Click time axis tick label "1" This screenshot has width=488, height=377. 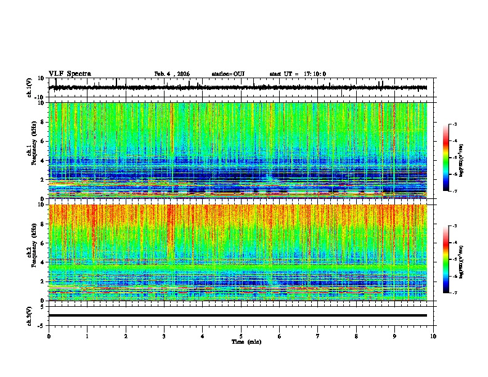tap(87, 336)
